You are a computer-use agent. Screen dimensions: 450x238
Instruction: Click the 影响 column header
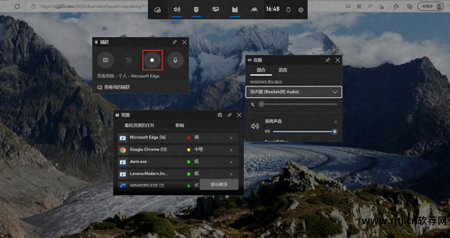[x=180, y=125]
